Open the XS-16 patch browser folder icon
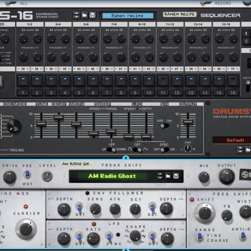This screenshot has width=251, height=251. click(85, 15)
